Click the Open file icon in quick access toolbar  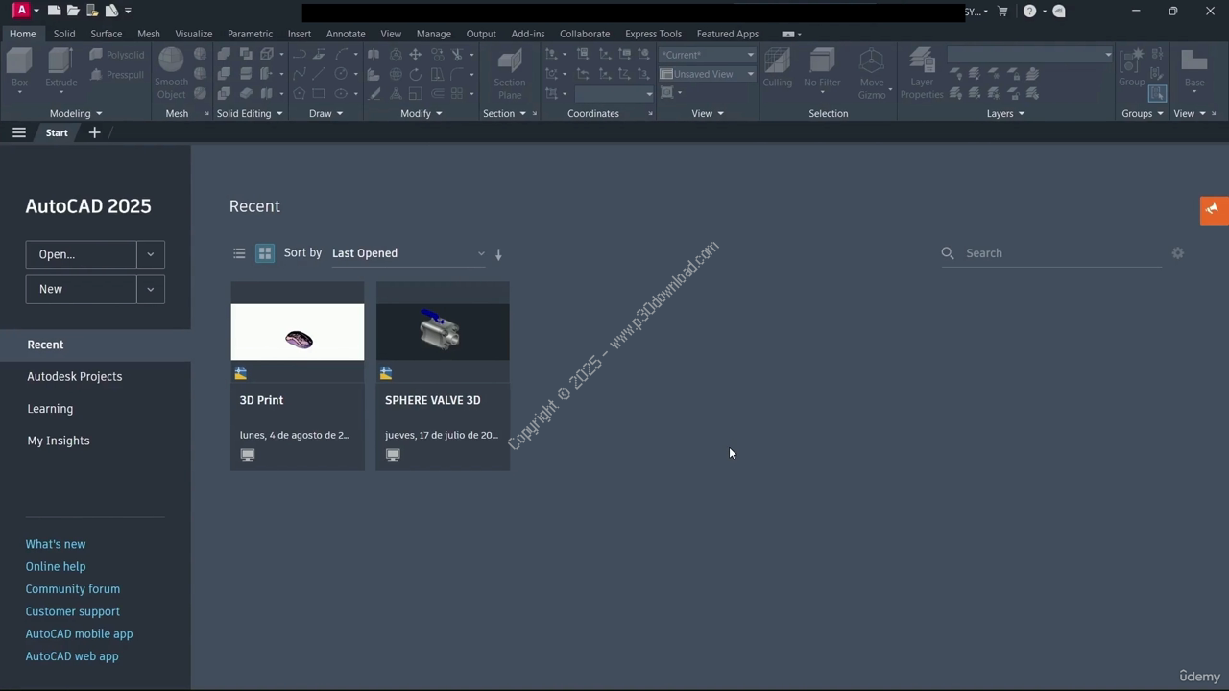[73, 11]
